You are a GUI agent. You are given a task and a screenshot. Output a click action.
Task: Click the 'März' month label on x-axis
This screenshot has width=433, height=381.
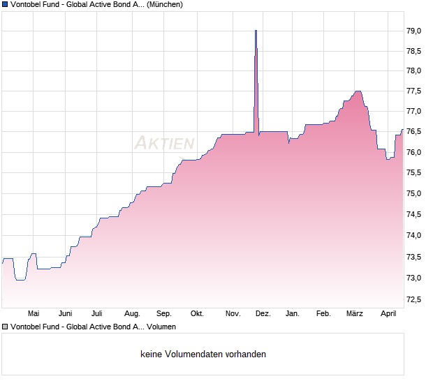(x=355, y=313)
